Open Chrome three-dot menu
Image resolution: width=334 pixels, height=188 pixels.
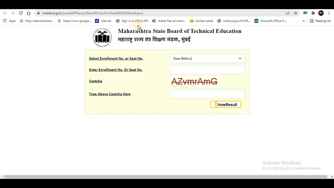[x=329, y=13]
